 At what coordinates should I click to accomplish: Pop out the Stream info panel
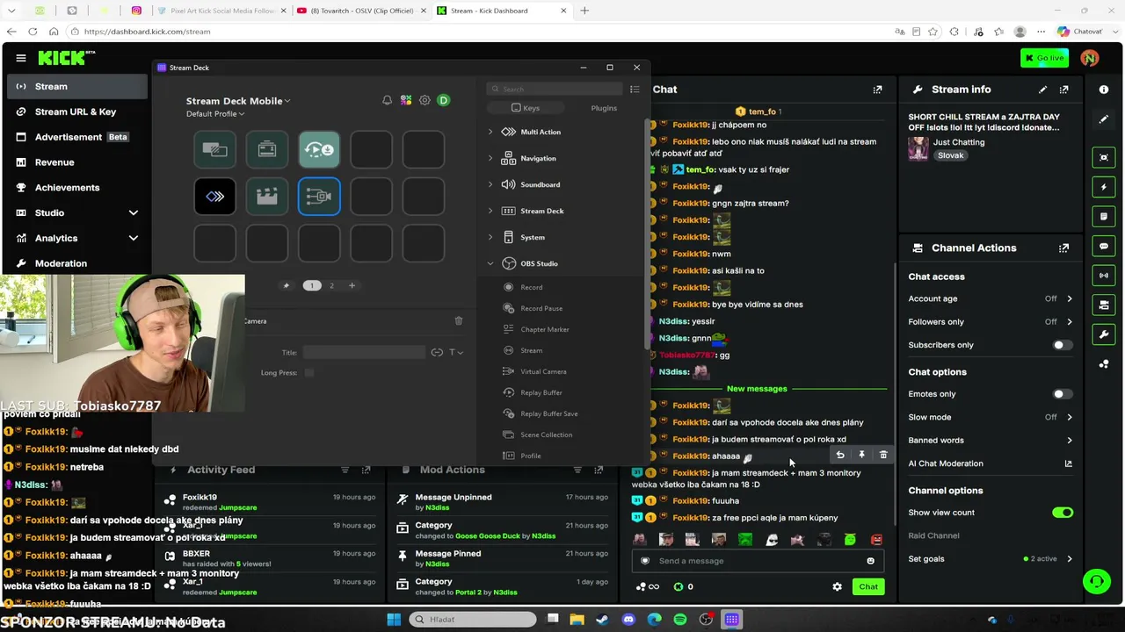(x=1064, y=90)
